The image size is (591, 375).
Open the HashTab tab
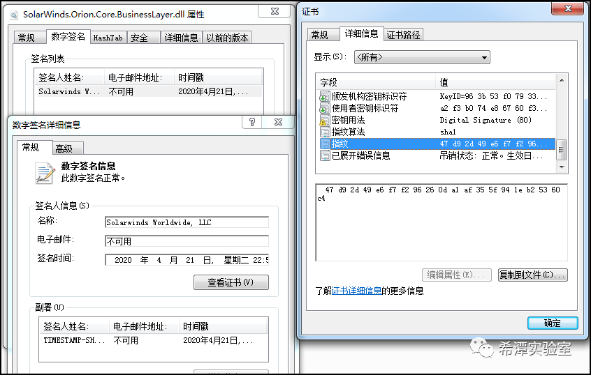(x=108, y=38)
